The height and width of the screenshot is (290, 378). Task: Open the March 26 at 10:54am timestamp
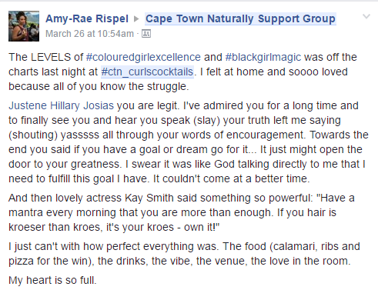pos(89,34)
